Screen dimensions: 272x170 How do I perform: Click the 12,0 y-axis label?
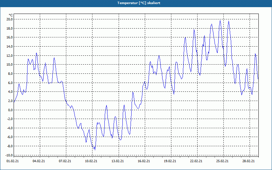[x=10, y=55]
